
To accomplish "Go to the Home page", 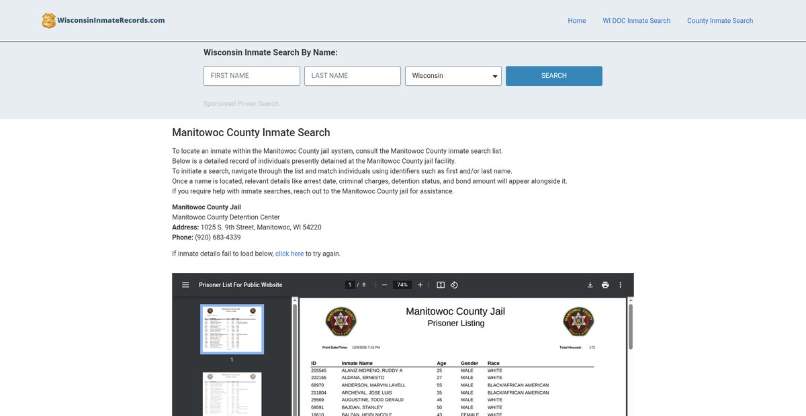I will click(x=577, y=21).
